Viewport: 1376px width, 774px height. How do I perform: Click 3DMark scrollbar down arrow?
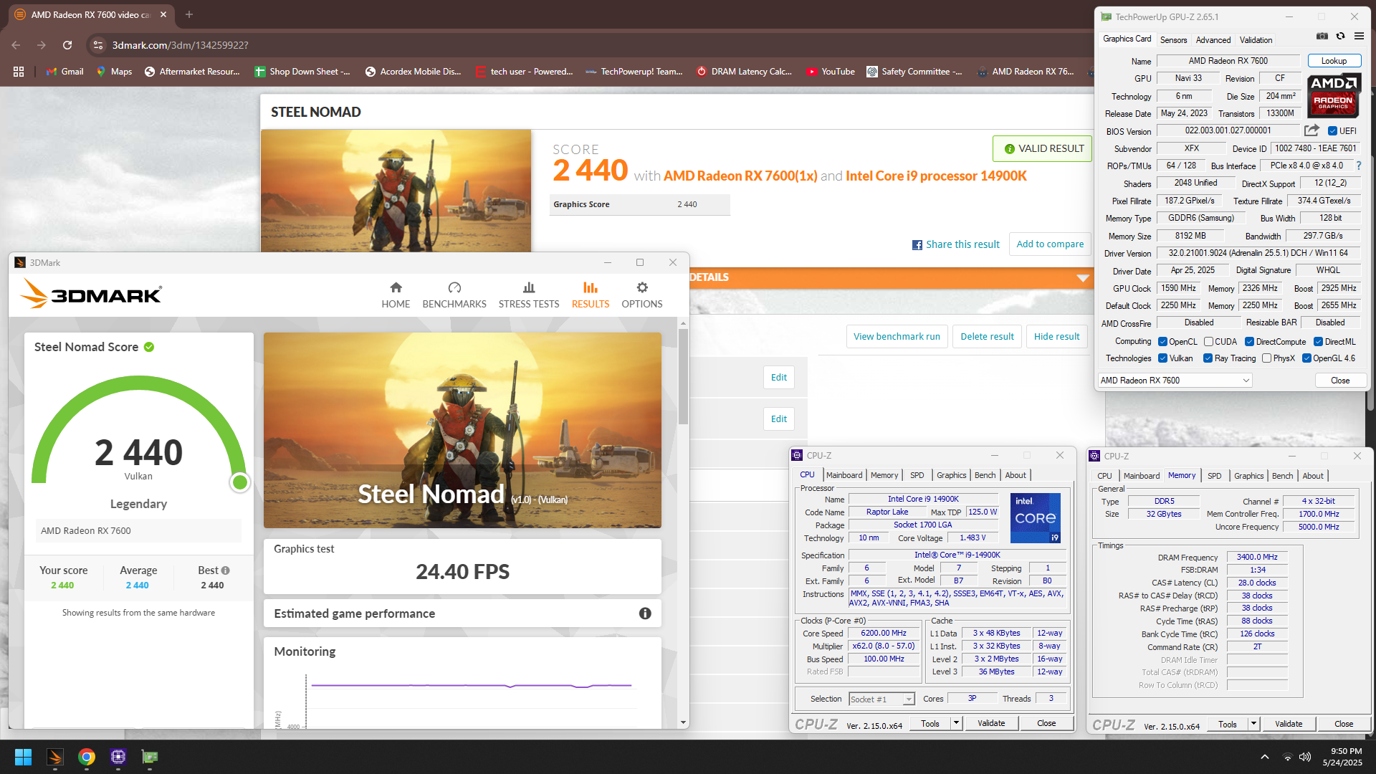point(683,722)
